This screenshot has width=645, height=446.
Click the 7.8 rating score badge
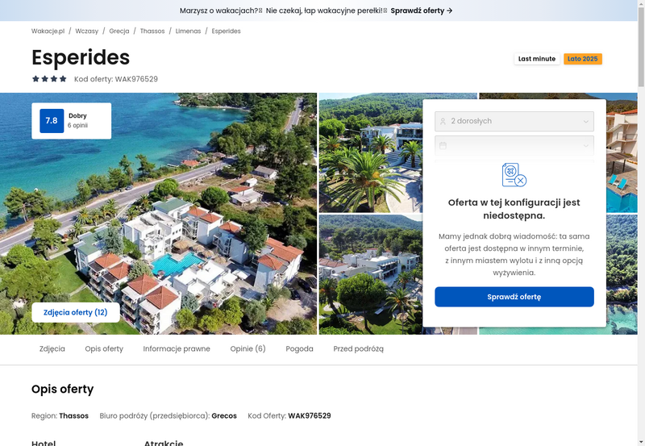52,120
